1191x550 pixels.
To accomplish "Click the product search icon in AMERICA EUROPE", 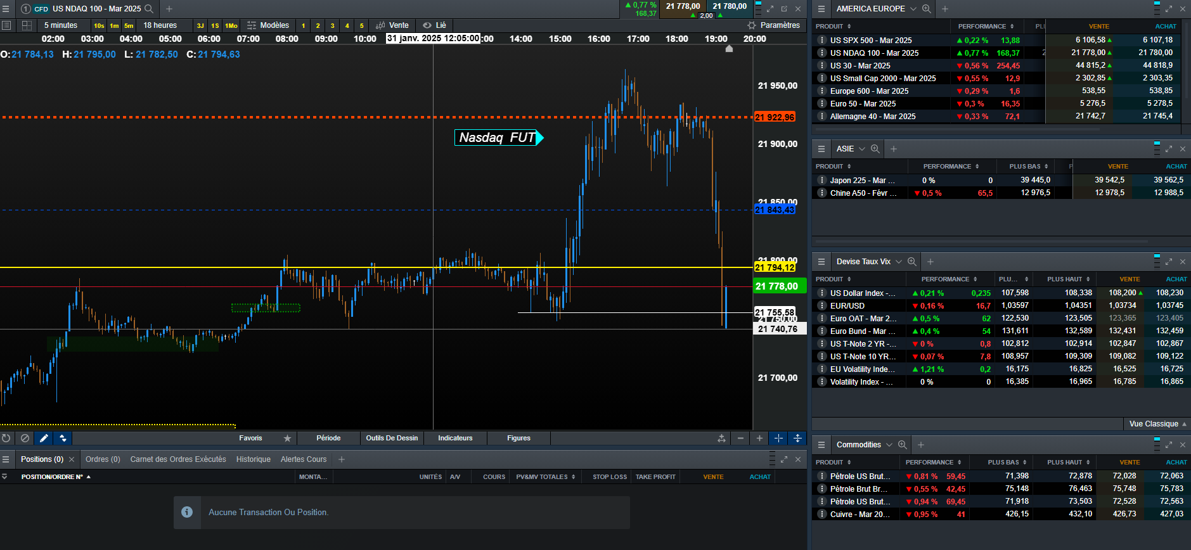I will pyautogui.click(x=926, y=9).
